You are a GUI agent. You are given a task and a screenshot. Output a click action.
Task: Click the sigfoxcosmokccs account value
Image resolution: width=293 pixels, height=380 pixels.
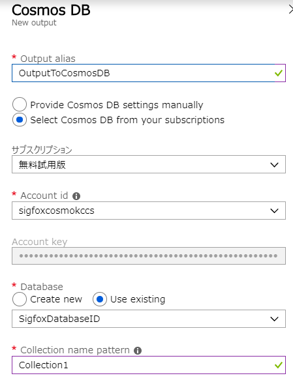tap(57, 211)
